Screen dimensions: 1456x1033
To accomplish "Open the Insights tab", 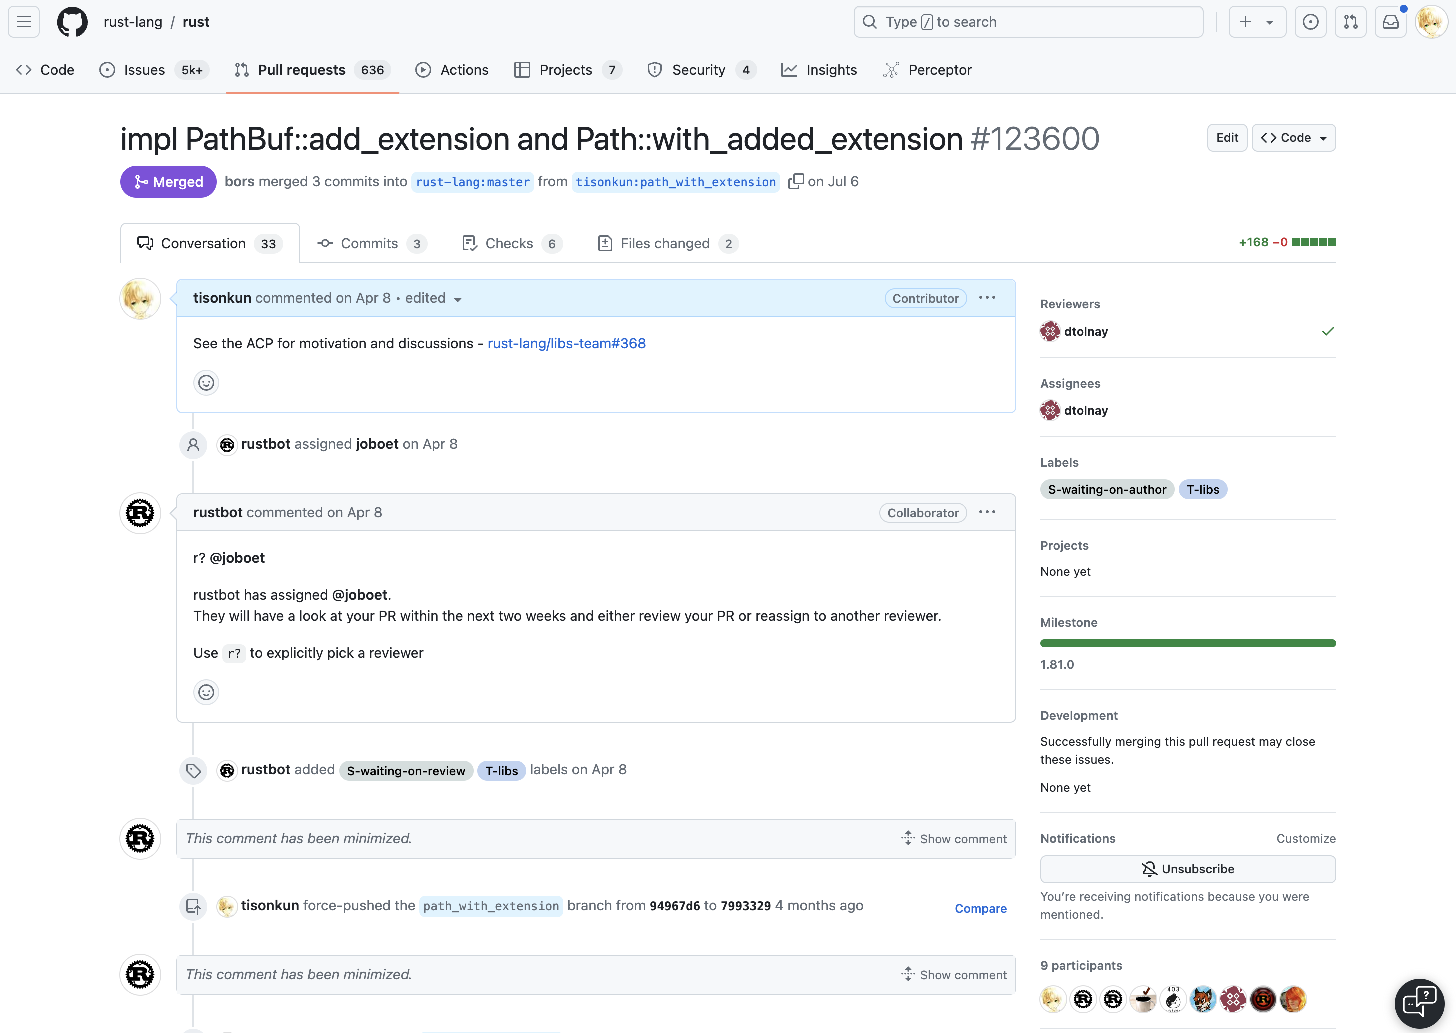I will point(819,70).
